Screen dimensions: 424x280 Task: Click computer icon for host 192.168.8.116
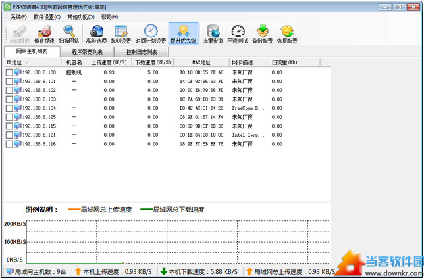point(18,143)
